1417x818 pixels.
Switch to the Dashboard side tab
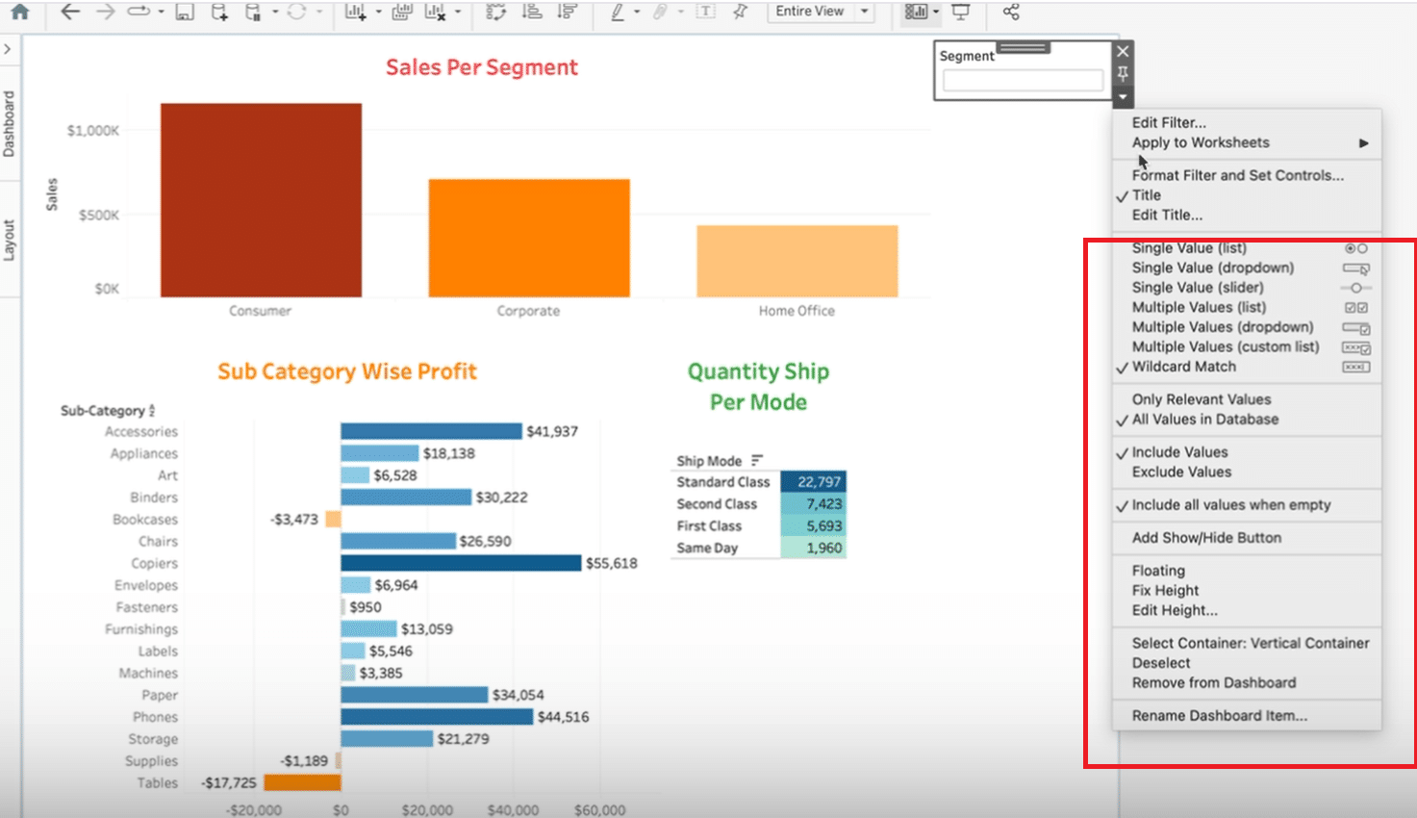[x=10, y=123]
